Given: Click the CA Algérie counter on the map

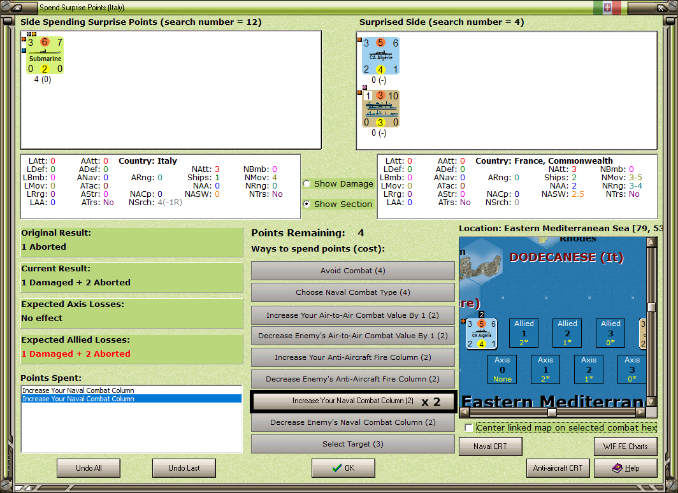Looking at the screenshot, I should click(481, 334).
